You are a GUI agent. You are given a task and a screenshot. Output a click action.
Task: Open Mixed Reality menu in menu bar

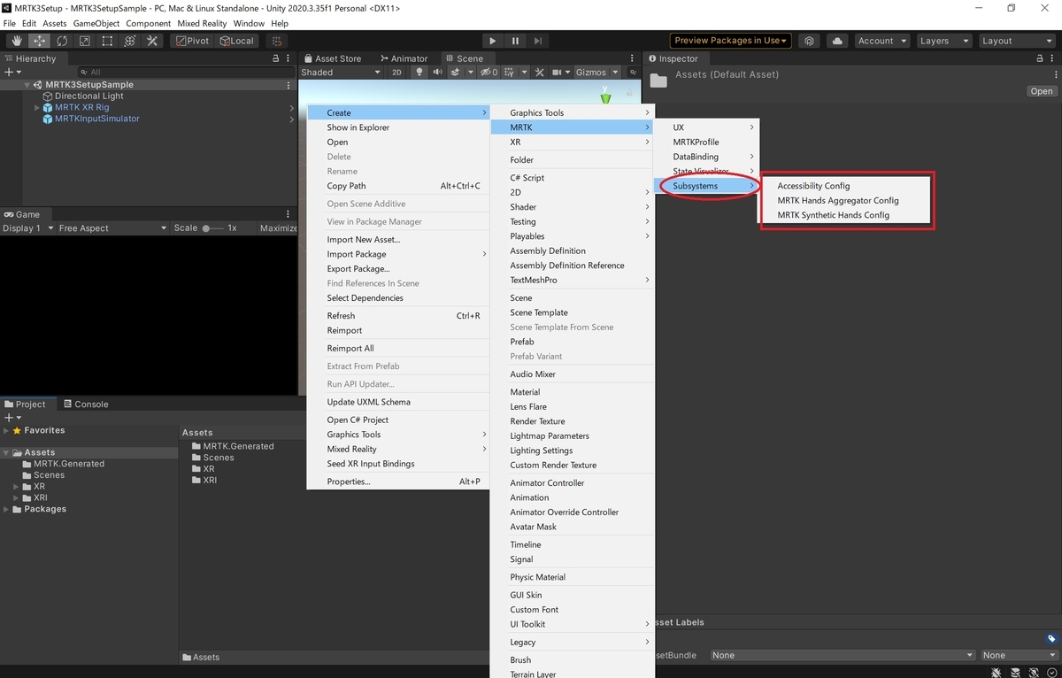[x=201, y=23]
